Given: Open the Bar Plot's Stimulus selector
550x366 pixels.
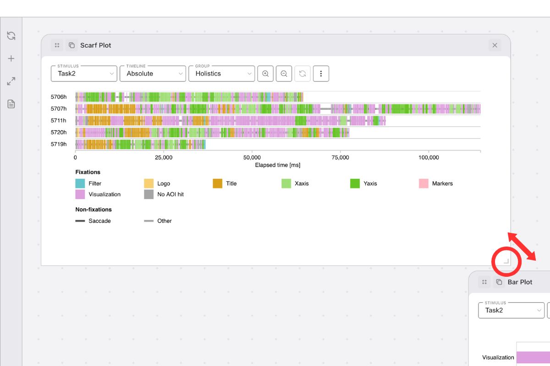Looking at the screenshot, I should click(511, 310).
